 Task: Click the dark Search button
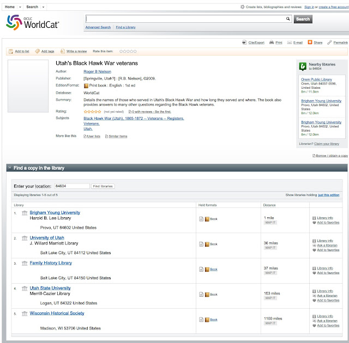pos(303,19)
